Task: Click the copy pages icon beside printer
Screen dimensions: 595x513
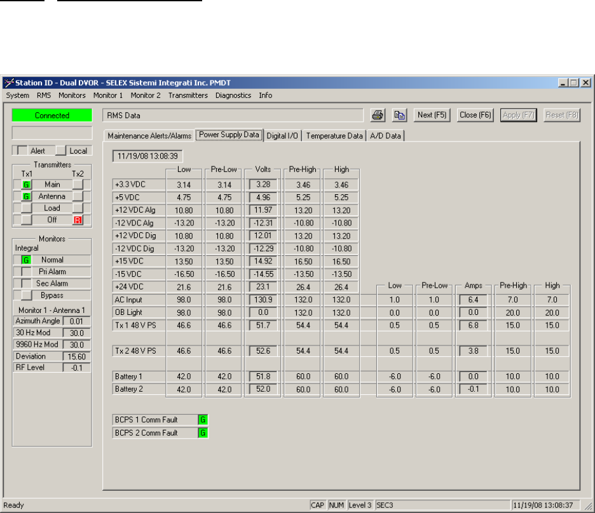Action: pyautogui.click(x=399, y=115)
